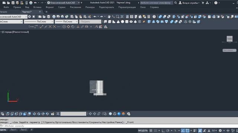This screenshot has width=238, height=133.
Task: Click Вход в службы sign-in button
Action: (189, 3)
